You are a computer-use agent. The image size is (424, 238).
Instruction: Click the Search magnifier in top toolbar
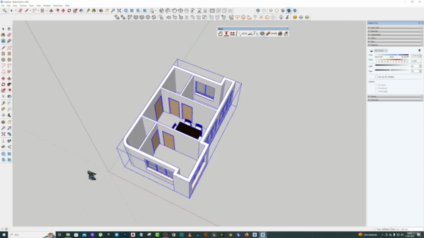coord(5,11)
